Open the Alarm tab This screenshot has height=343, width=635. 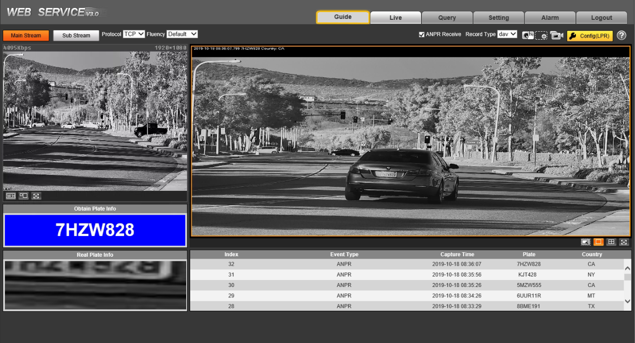point(550,18)
